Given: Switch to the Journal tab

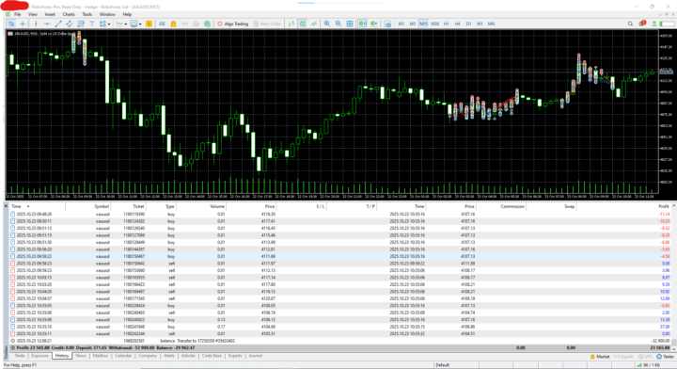Looking at the screenshot, I should [255, 356].
